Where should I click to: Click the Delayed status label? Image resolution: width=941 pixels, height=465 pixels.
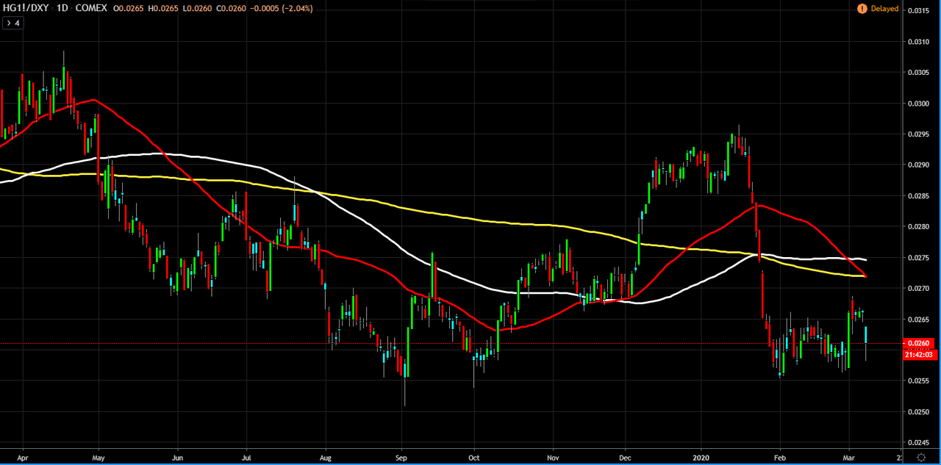coord(884,9)
